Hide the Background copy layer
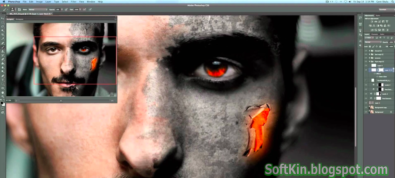This screenshot has width=395, height=178. pyautogui.click(x=365, y=108)
